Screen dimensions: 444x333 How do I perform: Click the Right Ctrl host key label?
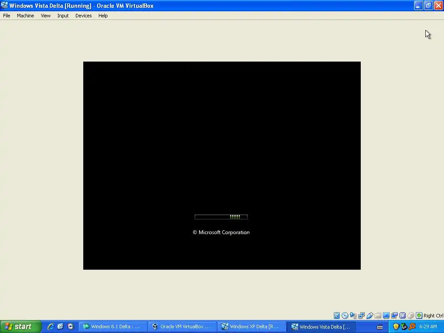coord(433,316)
